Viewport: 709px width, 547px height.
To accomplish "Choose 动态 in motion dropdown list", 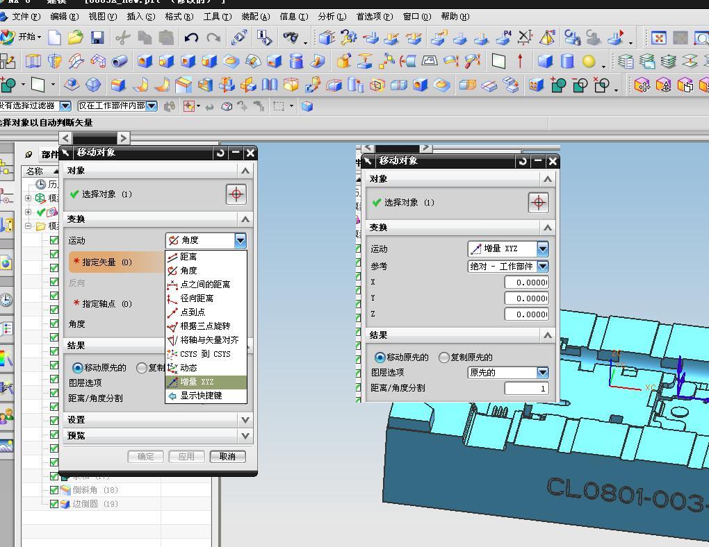I will [x=206, y=368].
